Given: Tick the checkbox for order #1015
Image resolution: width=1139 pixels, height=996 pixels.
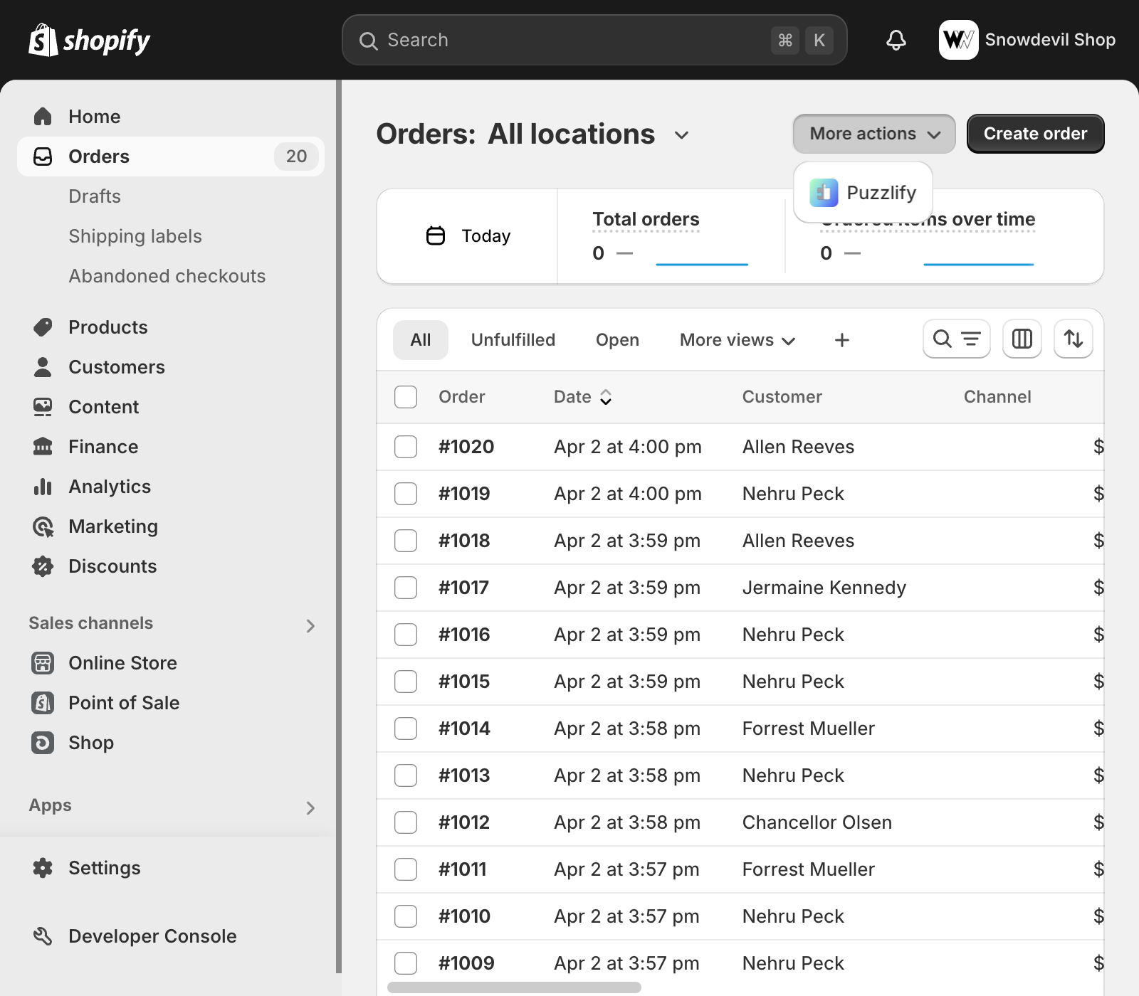Looking at the screenshot, I should click(x=406, y=682).
